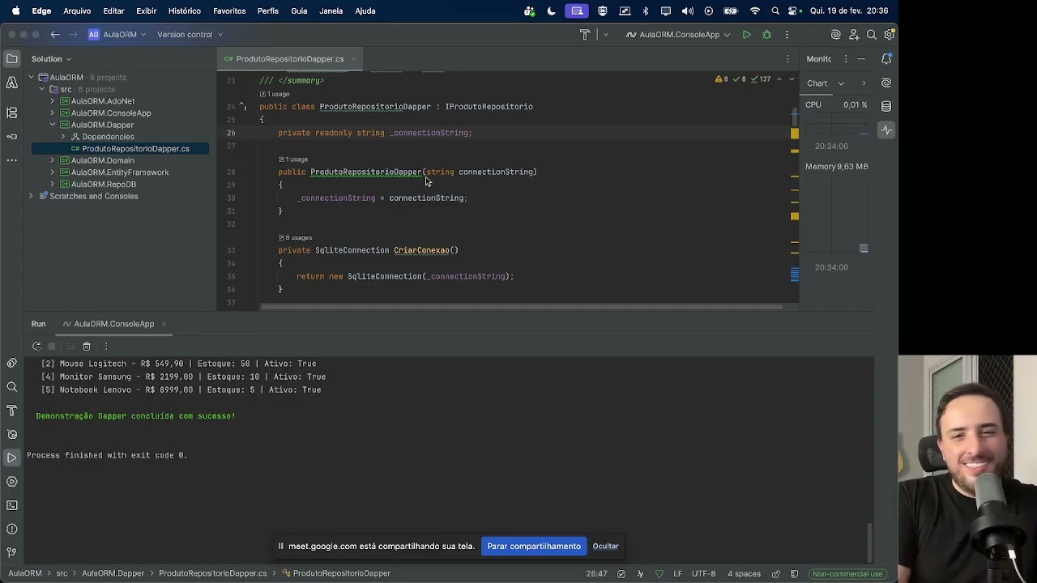1037x583 pixels.
Task: Open Search Everywhere magnifier in top toolbar
Action: click(872, 35)
